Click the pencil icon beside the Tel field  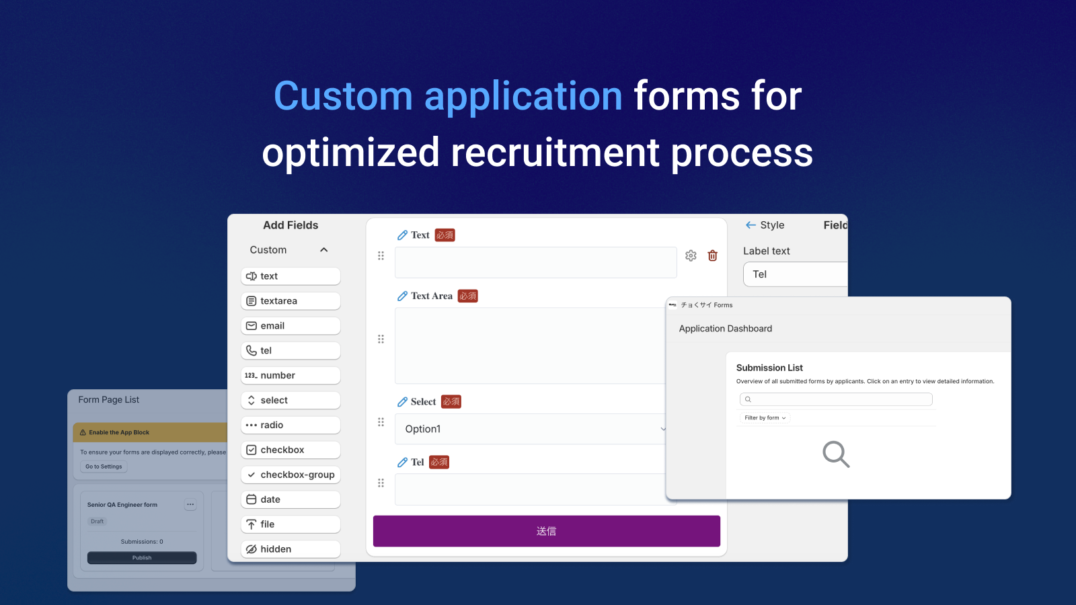[x=402, y=462]
